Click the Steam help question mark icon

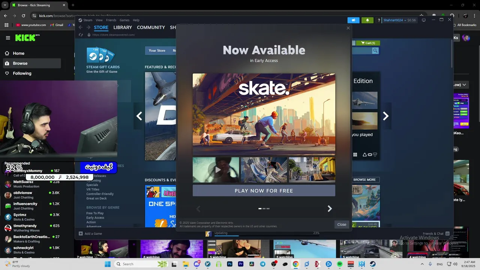point(379,20)
